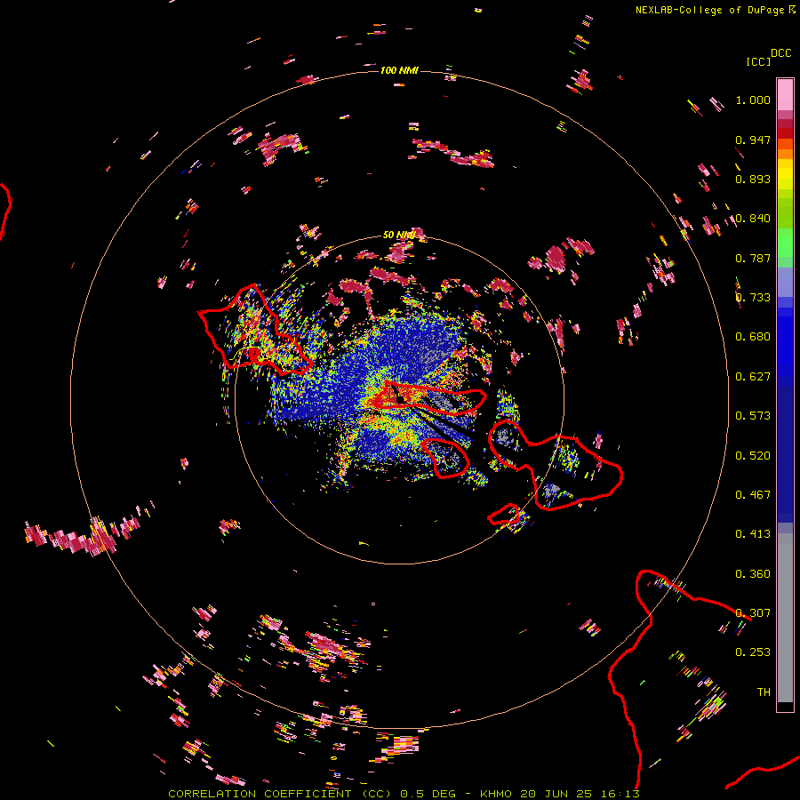Pick the bright yellow band of color bar
800x800 pixels.
click(785, 175)
